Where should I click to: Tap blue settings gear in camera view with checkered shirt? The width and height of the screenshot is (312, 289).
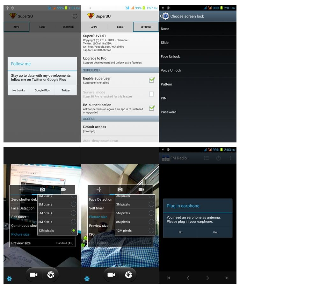87,279
